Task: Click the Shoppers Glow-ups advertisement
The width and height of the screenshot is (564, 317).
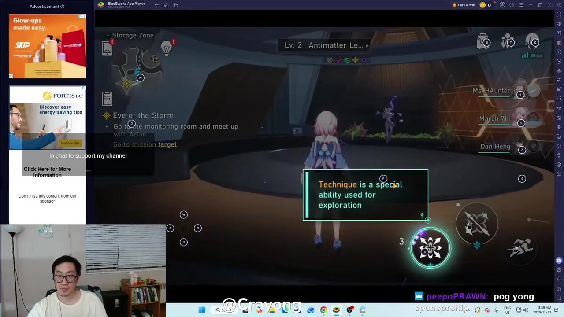Action: (47, 46)
